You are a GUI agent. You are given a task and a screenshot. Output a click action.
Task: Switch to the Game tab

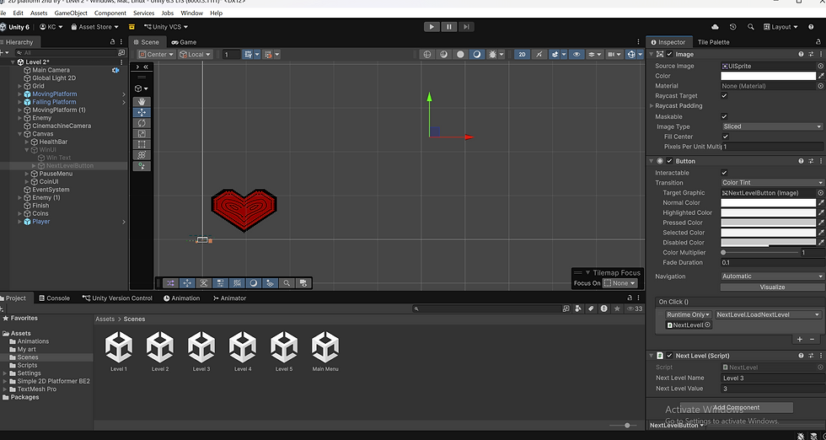coord(184,42)
